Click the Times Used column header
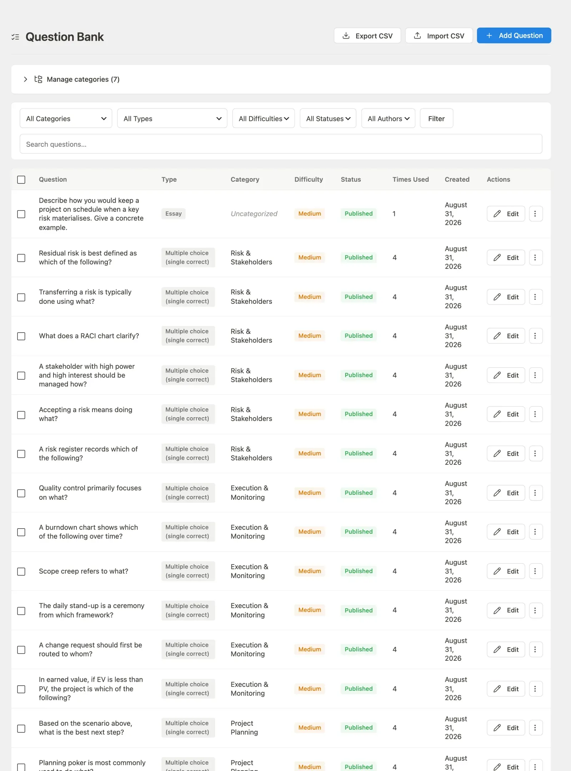571x771 pixels. [x=410, y=180]
